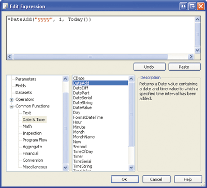Image resolution: width=207 pixels, height=188 pixels.
Task: Click expression box scroll up arrow
Action: (x=197, y=19)
